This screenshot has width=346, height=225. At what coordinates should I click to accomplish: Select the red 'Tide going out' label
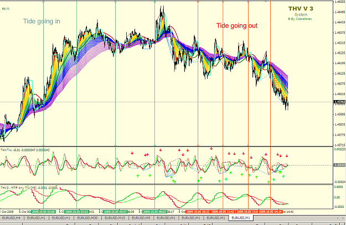237,25
